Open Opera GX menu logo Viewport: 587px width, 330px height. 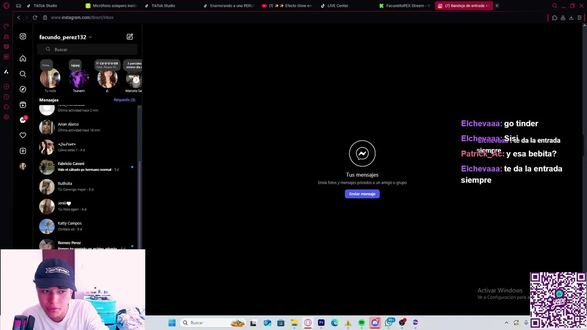6,5
